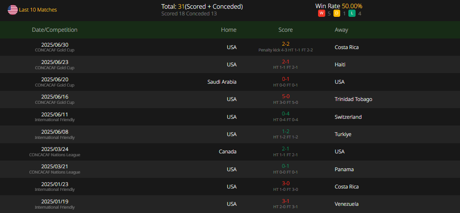Click the Saudi Arabia home team
This screenshot has height=213, width=460.
point(222,82)
